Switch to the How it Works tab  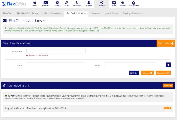coord(111,13)
